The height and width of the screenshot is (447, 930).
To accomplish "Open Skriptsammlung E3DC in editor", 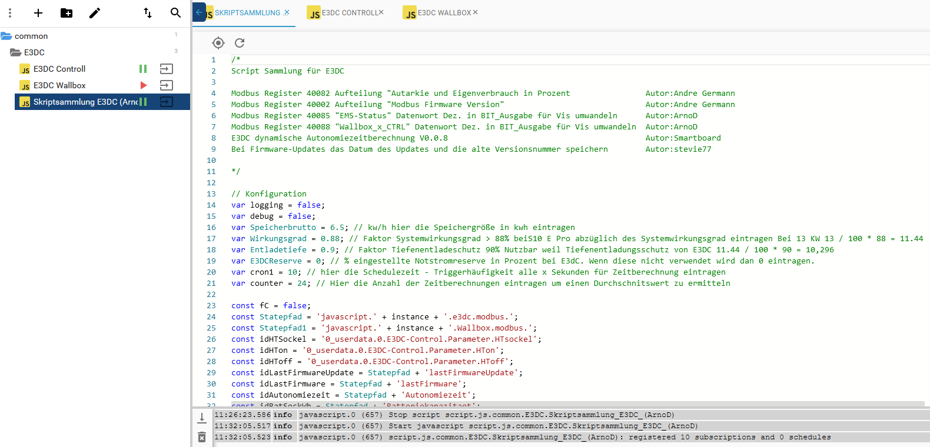I will pyautogui.click(x=167, y=102).
